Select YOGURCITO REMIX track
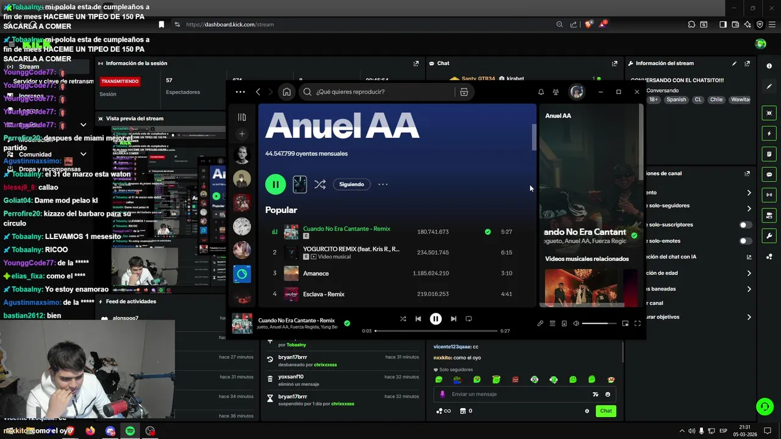The image size is (781, 439). point(351,249)
